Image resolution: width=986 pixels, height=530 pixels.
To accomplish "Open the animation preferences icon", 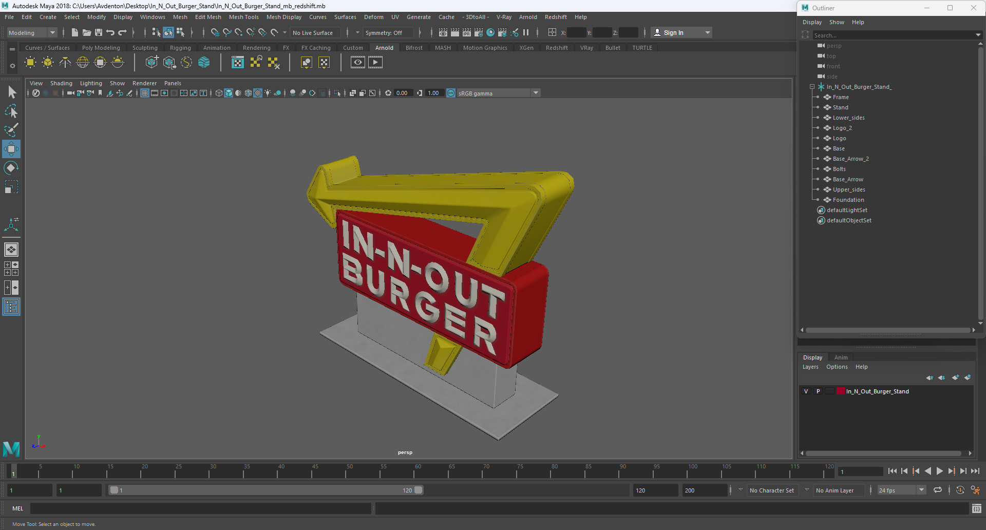I will pyautogui.click(x=975, y=490).
